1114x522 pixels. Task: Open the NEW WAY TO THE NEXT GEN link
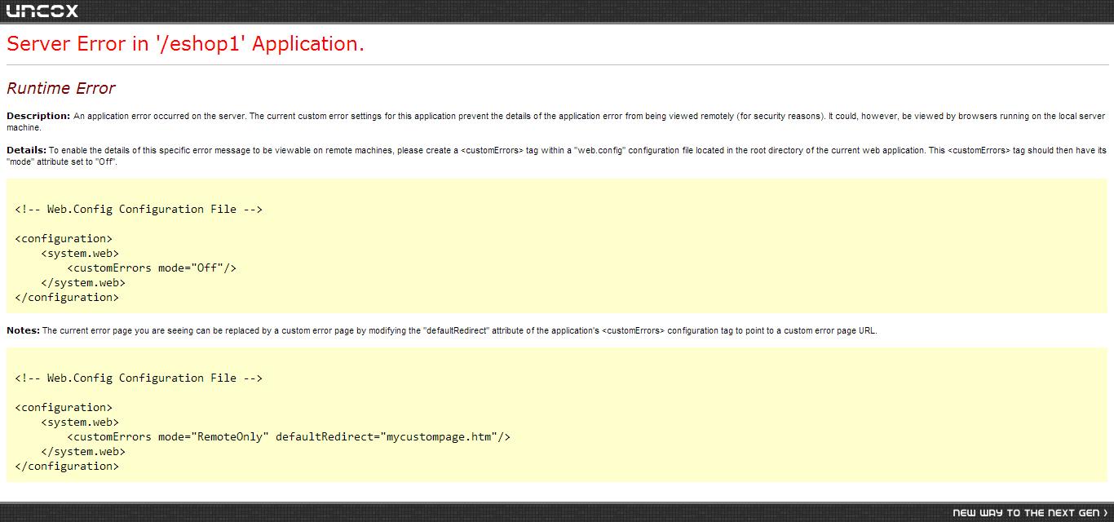(x=1030, y=513)
